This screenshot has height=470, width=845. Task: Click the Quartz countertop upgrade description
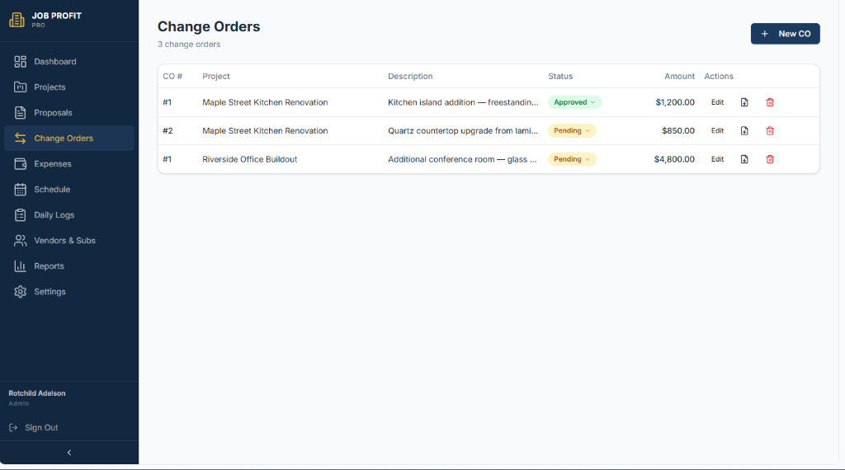coord(463,131)
